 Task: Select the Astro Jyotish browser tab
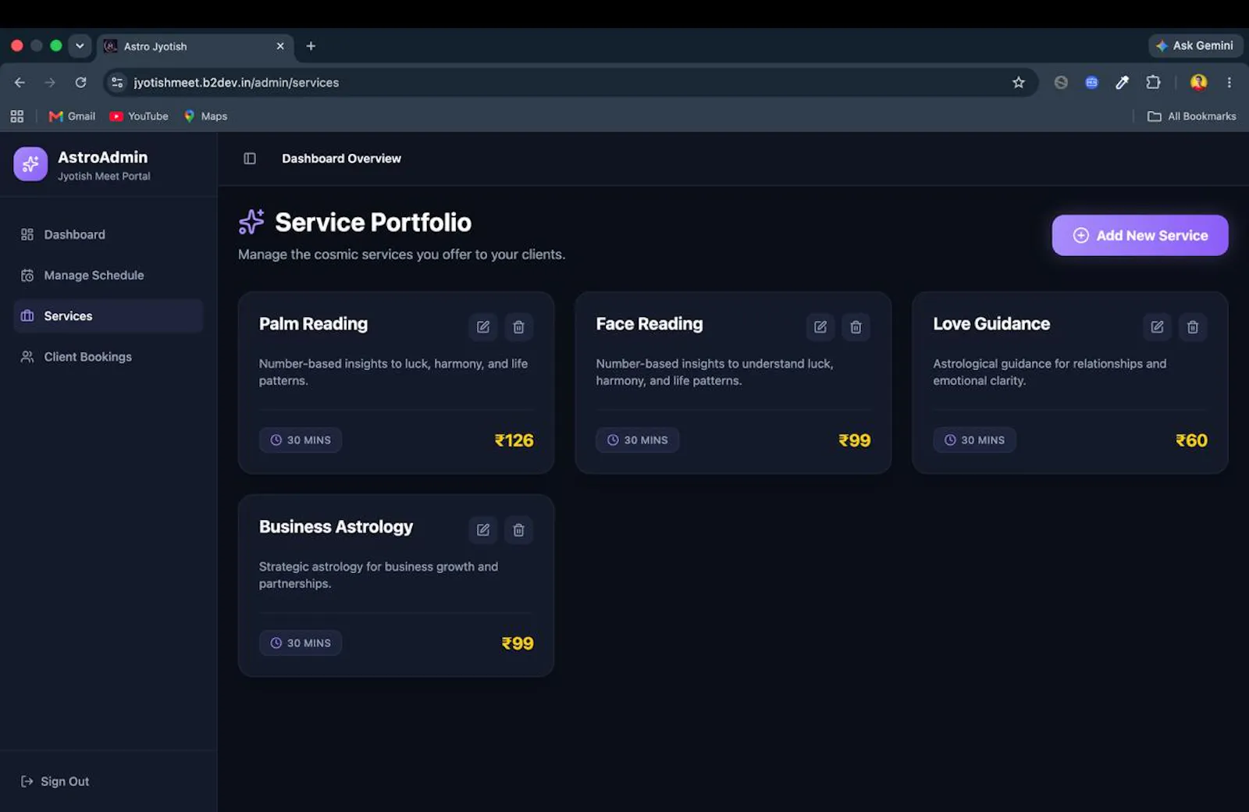[x=195, y=46]
